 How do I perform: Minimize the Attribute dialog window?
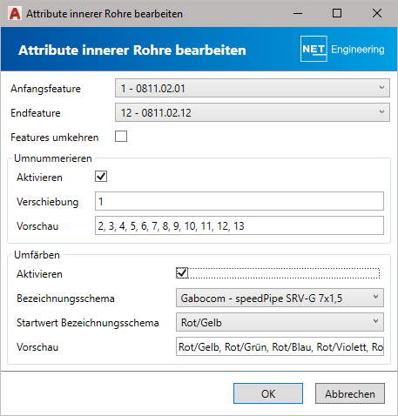(x=298, y=13)
